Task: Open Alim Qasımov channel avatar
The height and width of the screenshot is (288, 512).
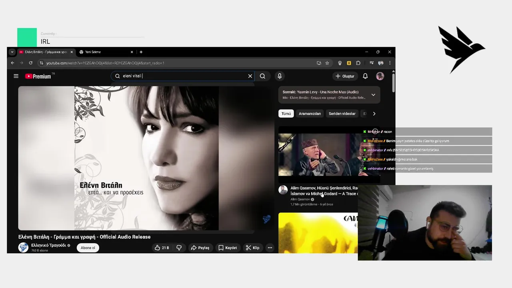Action: [283, 190]
